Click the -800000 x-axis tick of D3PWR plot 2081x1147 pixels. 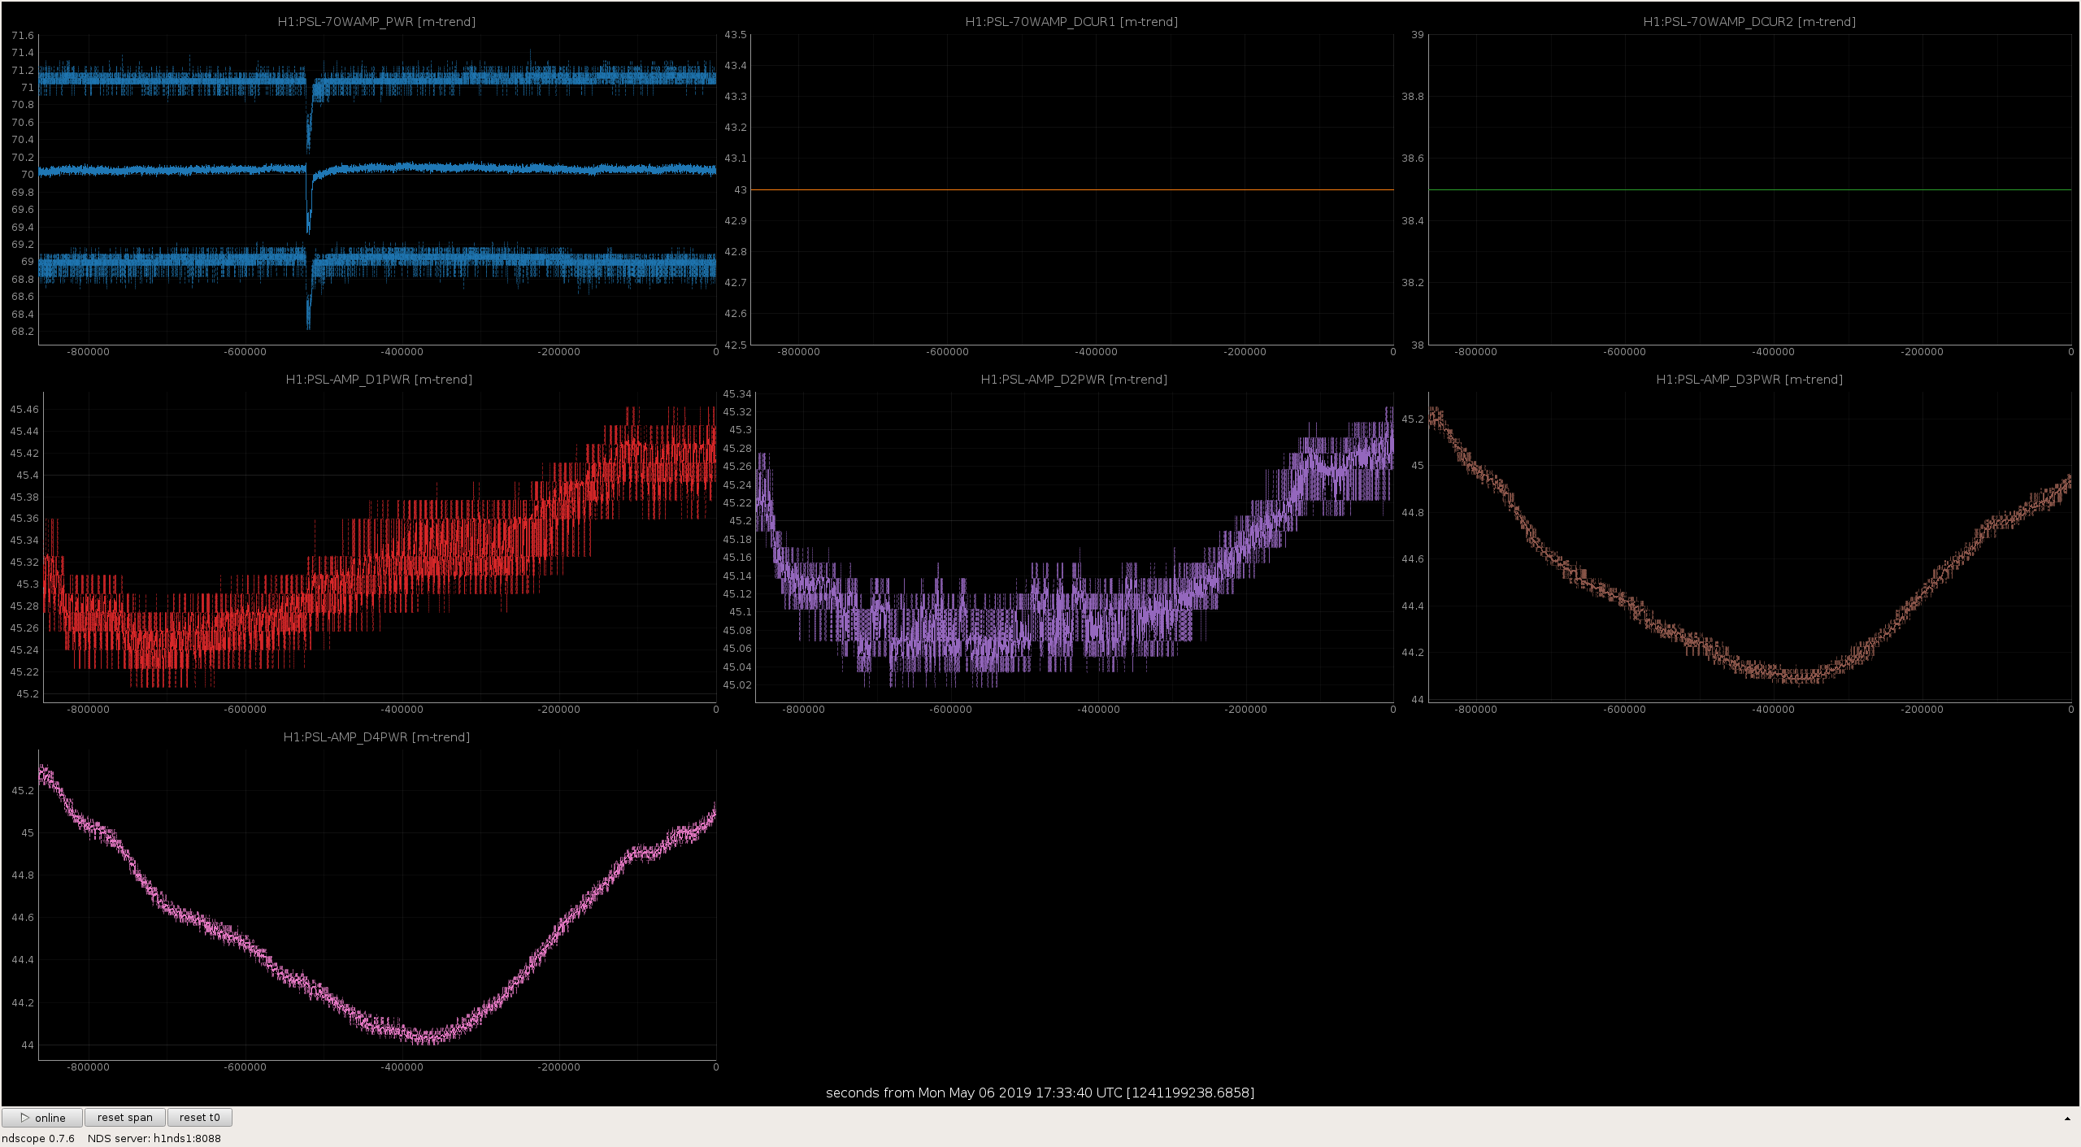pyautogui.click(x=1476, y=710)
